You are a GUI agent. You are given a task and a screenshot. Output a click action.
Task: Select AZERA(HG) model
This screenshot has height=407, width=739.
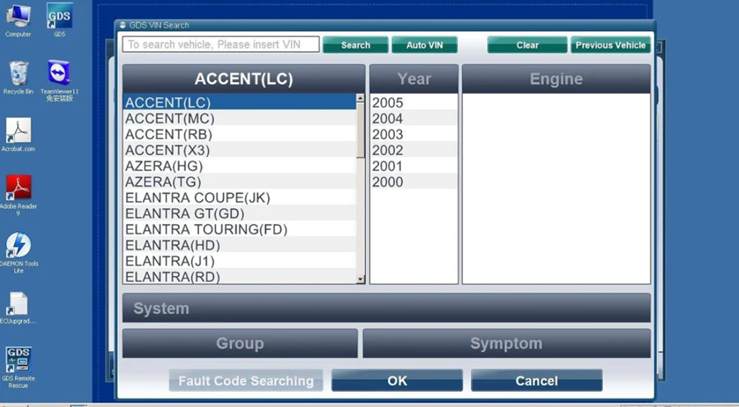[240, 166]
